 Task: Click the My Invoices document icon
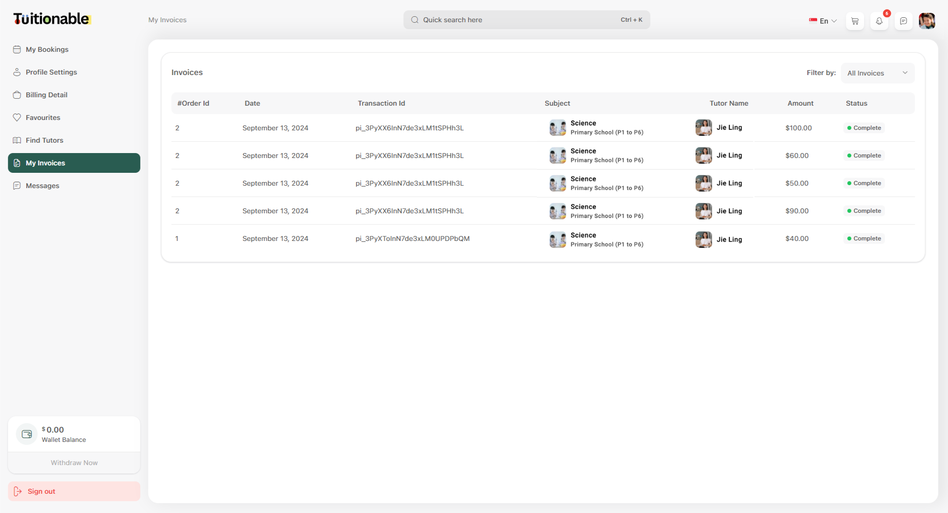pos(17,163)
